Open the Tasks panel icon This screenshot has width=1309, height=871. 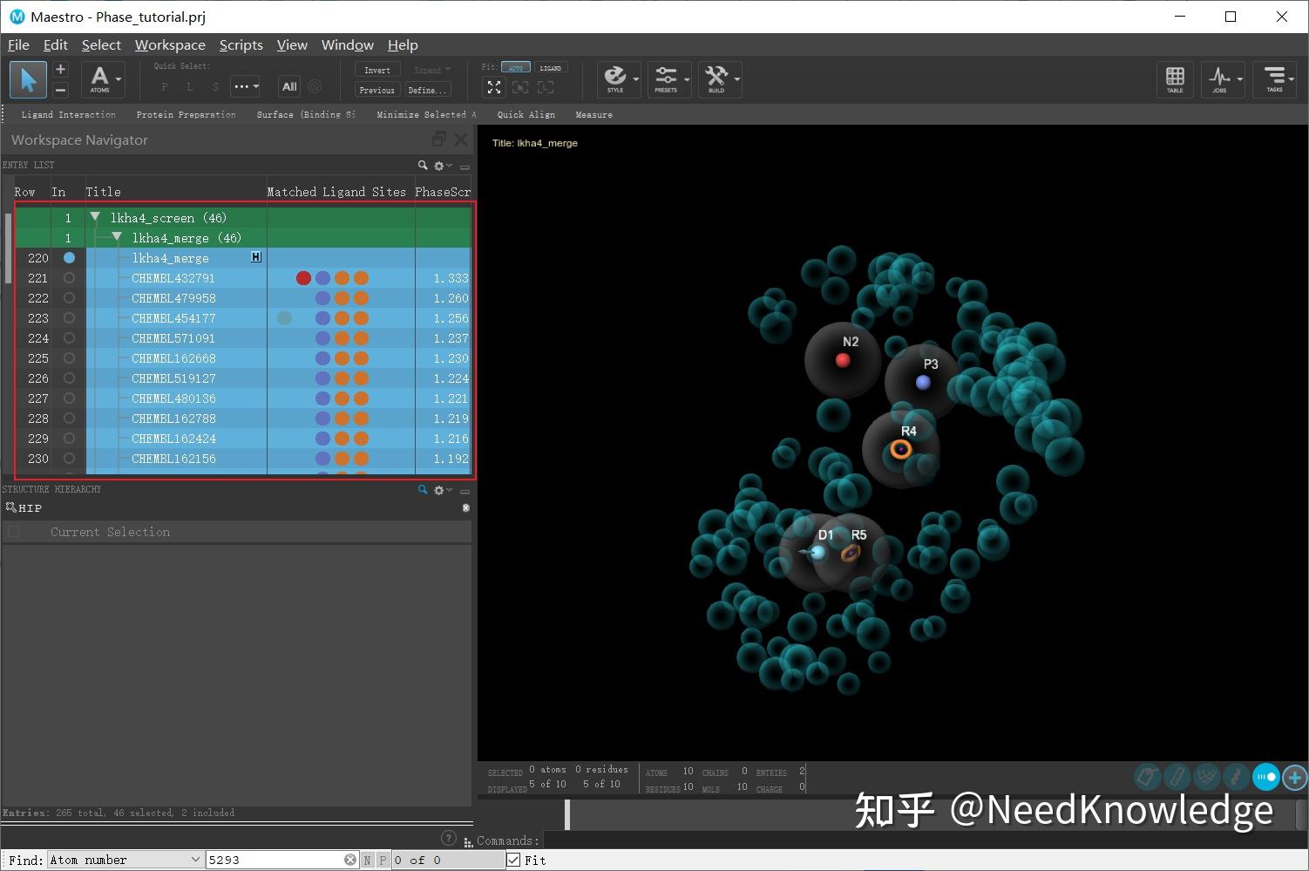(1274, 79)
